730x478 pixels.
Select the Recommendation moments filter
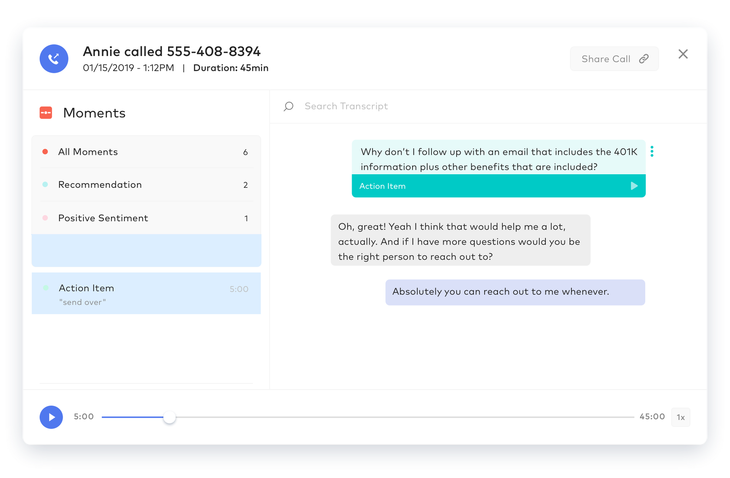pyautogui.click(x=146, y=185)
